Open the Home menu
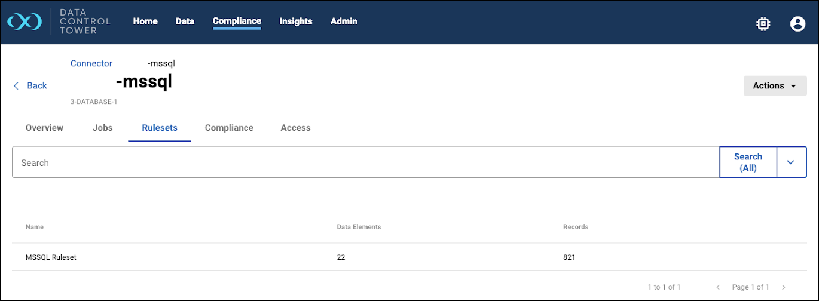 [145, 21]
